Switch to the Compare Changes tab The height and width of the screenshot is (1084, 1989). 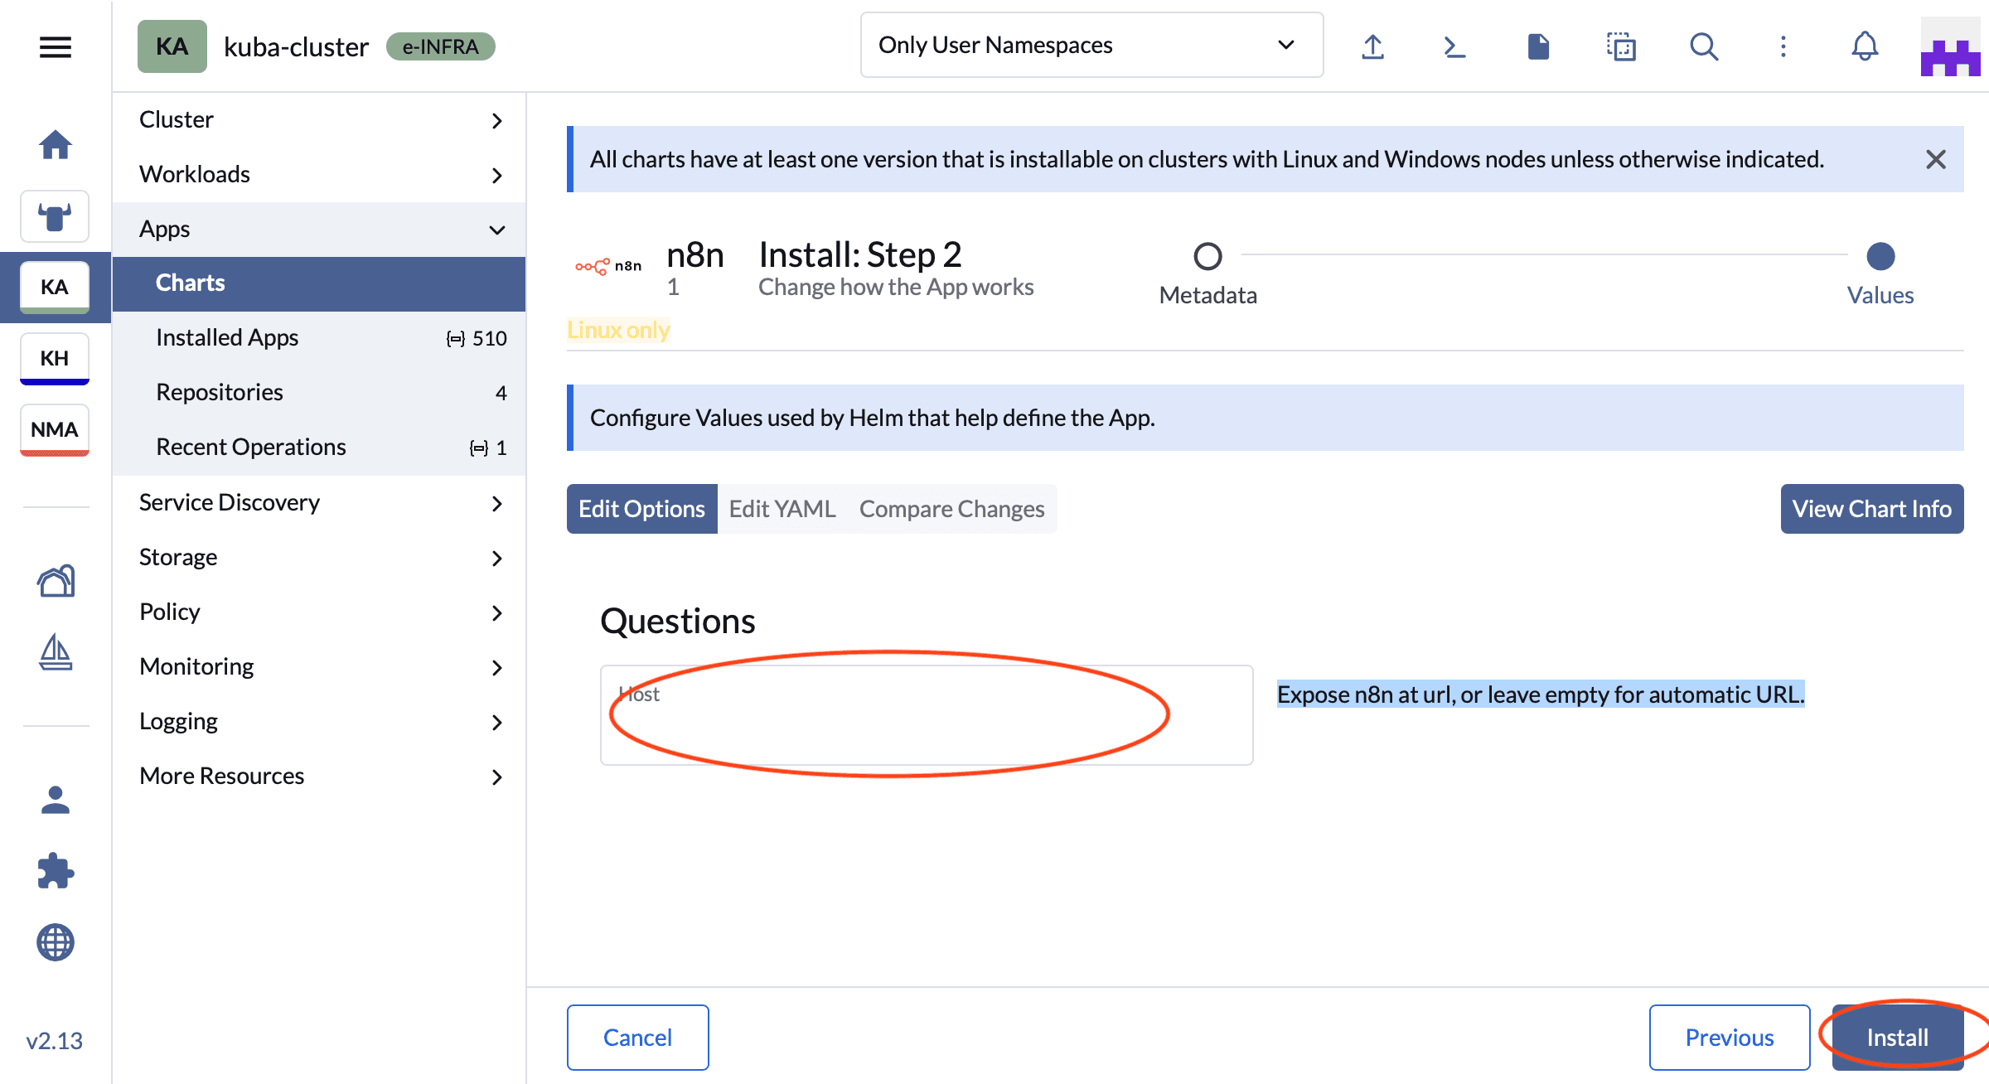951,509
